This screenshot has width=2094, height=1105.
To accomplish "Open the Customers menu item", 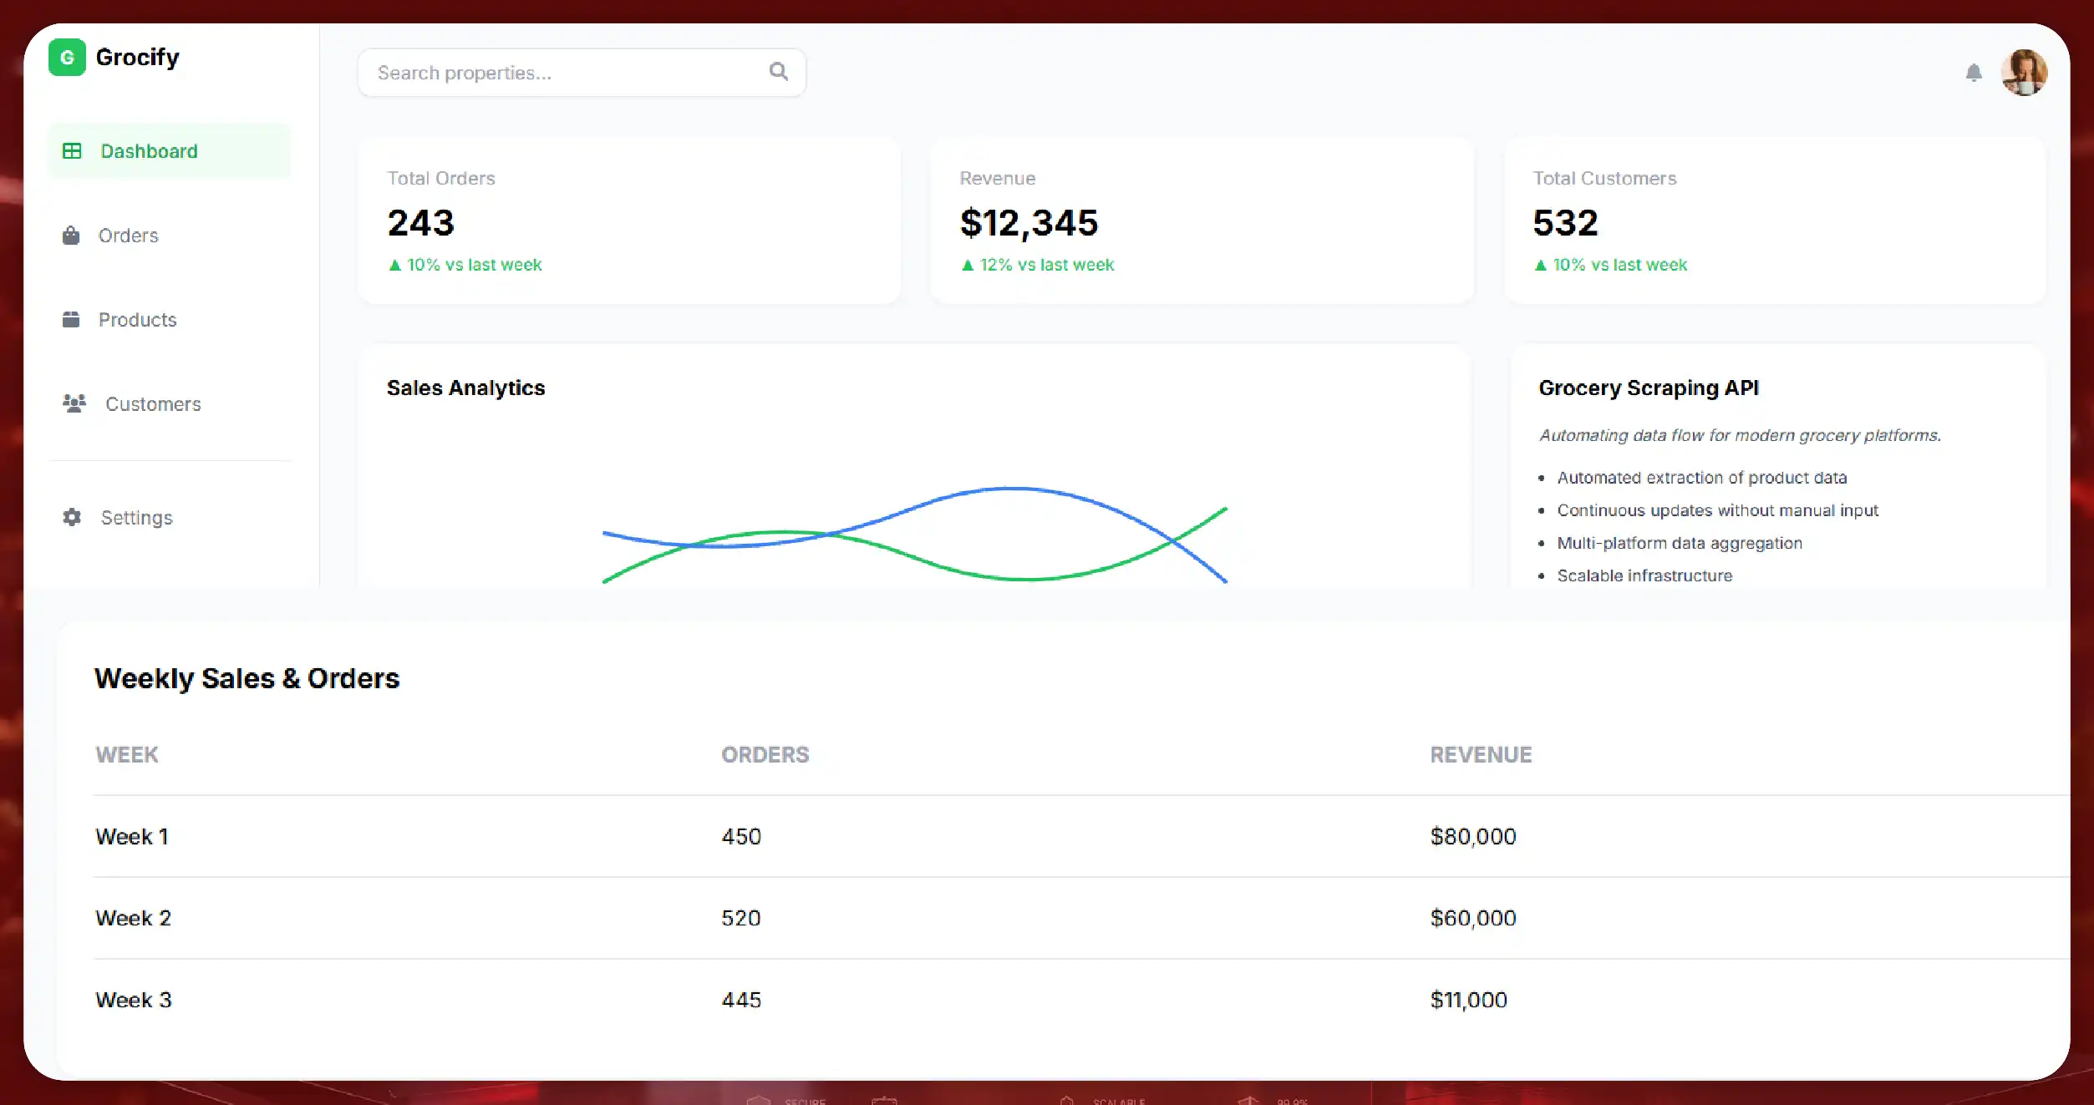I will click(170, 404).
